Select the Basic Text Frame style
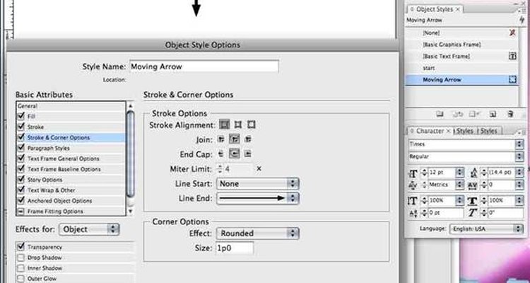 446,56
